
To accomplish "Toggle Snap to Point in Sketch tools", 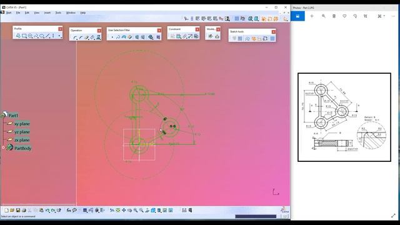I will (x=240, y=39).
